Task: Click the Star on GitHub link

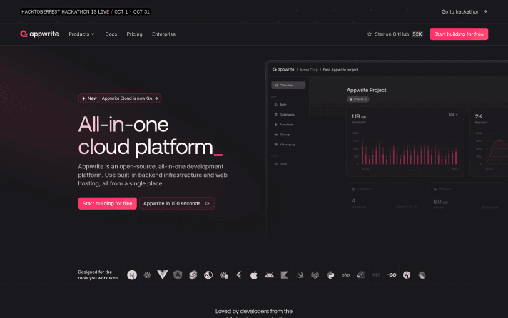Action: click(395, 34)
